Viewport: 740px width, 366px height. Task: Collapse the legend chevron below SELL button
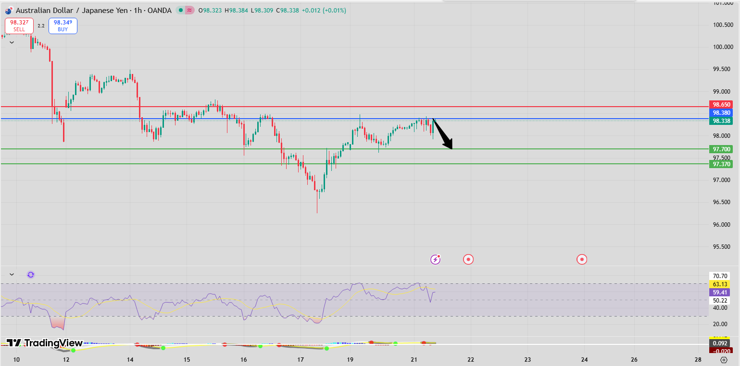click(x=12, y=42)
